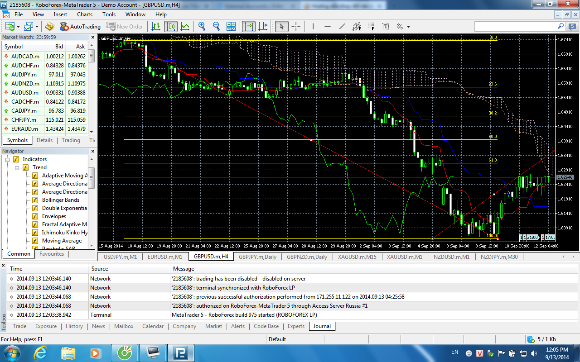This screenshot has width=580, height=362.
Task: Switch to the GBPJPY.m,Daily chart tab
Action: tap(257, 257)
